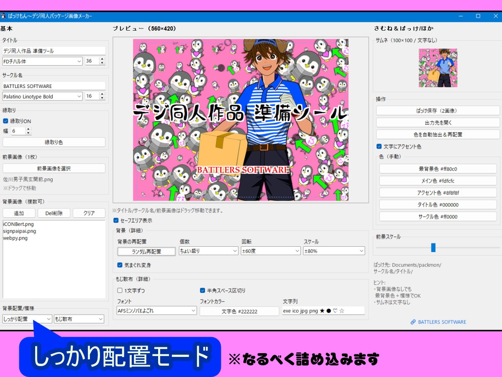
Task: Expand the 回転 ±60度 dropdown
Action: (x=271, y=251)
